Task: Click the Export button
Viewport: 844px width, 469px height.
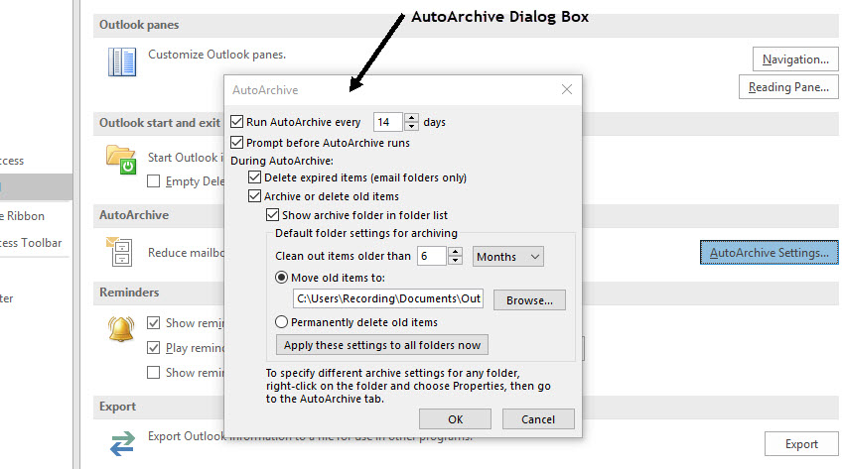Action: [801, 444]
